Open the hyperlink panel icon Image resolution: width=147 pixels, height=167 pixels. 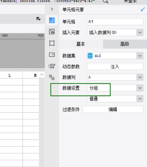[x=52, y=77]
